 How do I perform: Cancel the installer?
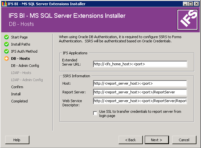click(184, 140)
